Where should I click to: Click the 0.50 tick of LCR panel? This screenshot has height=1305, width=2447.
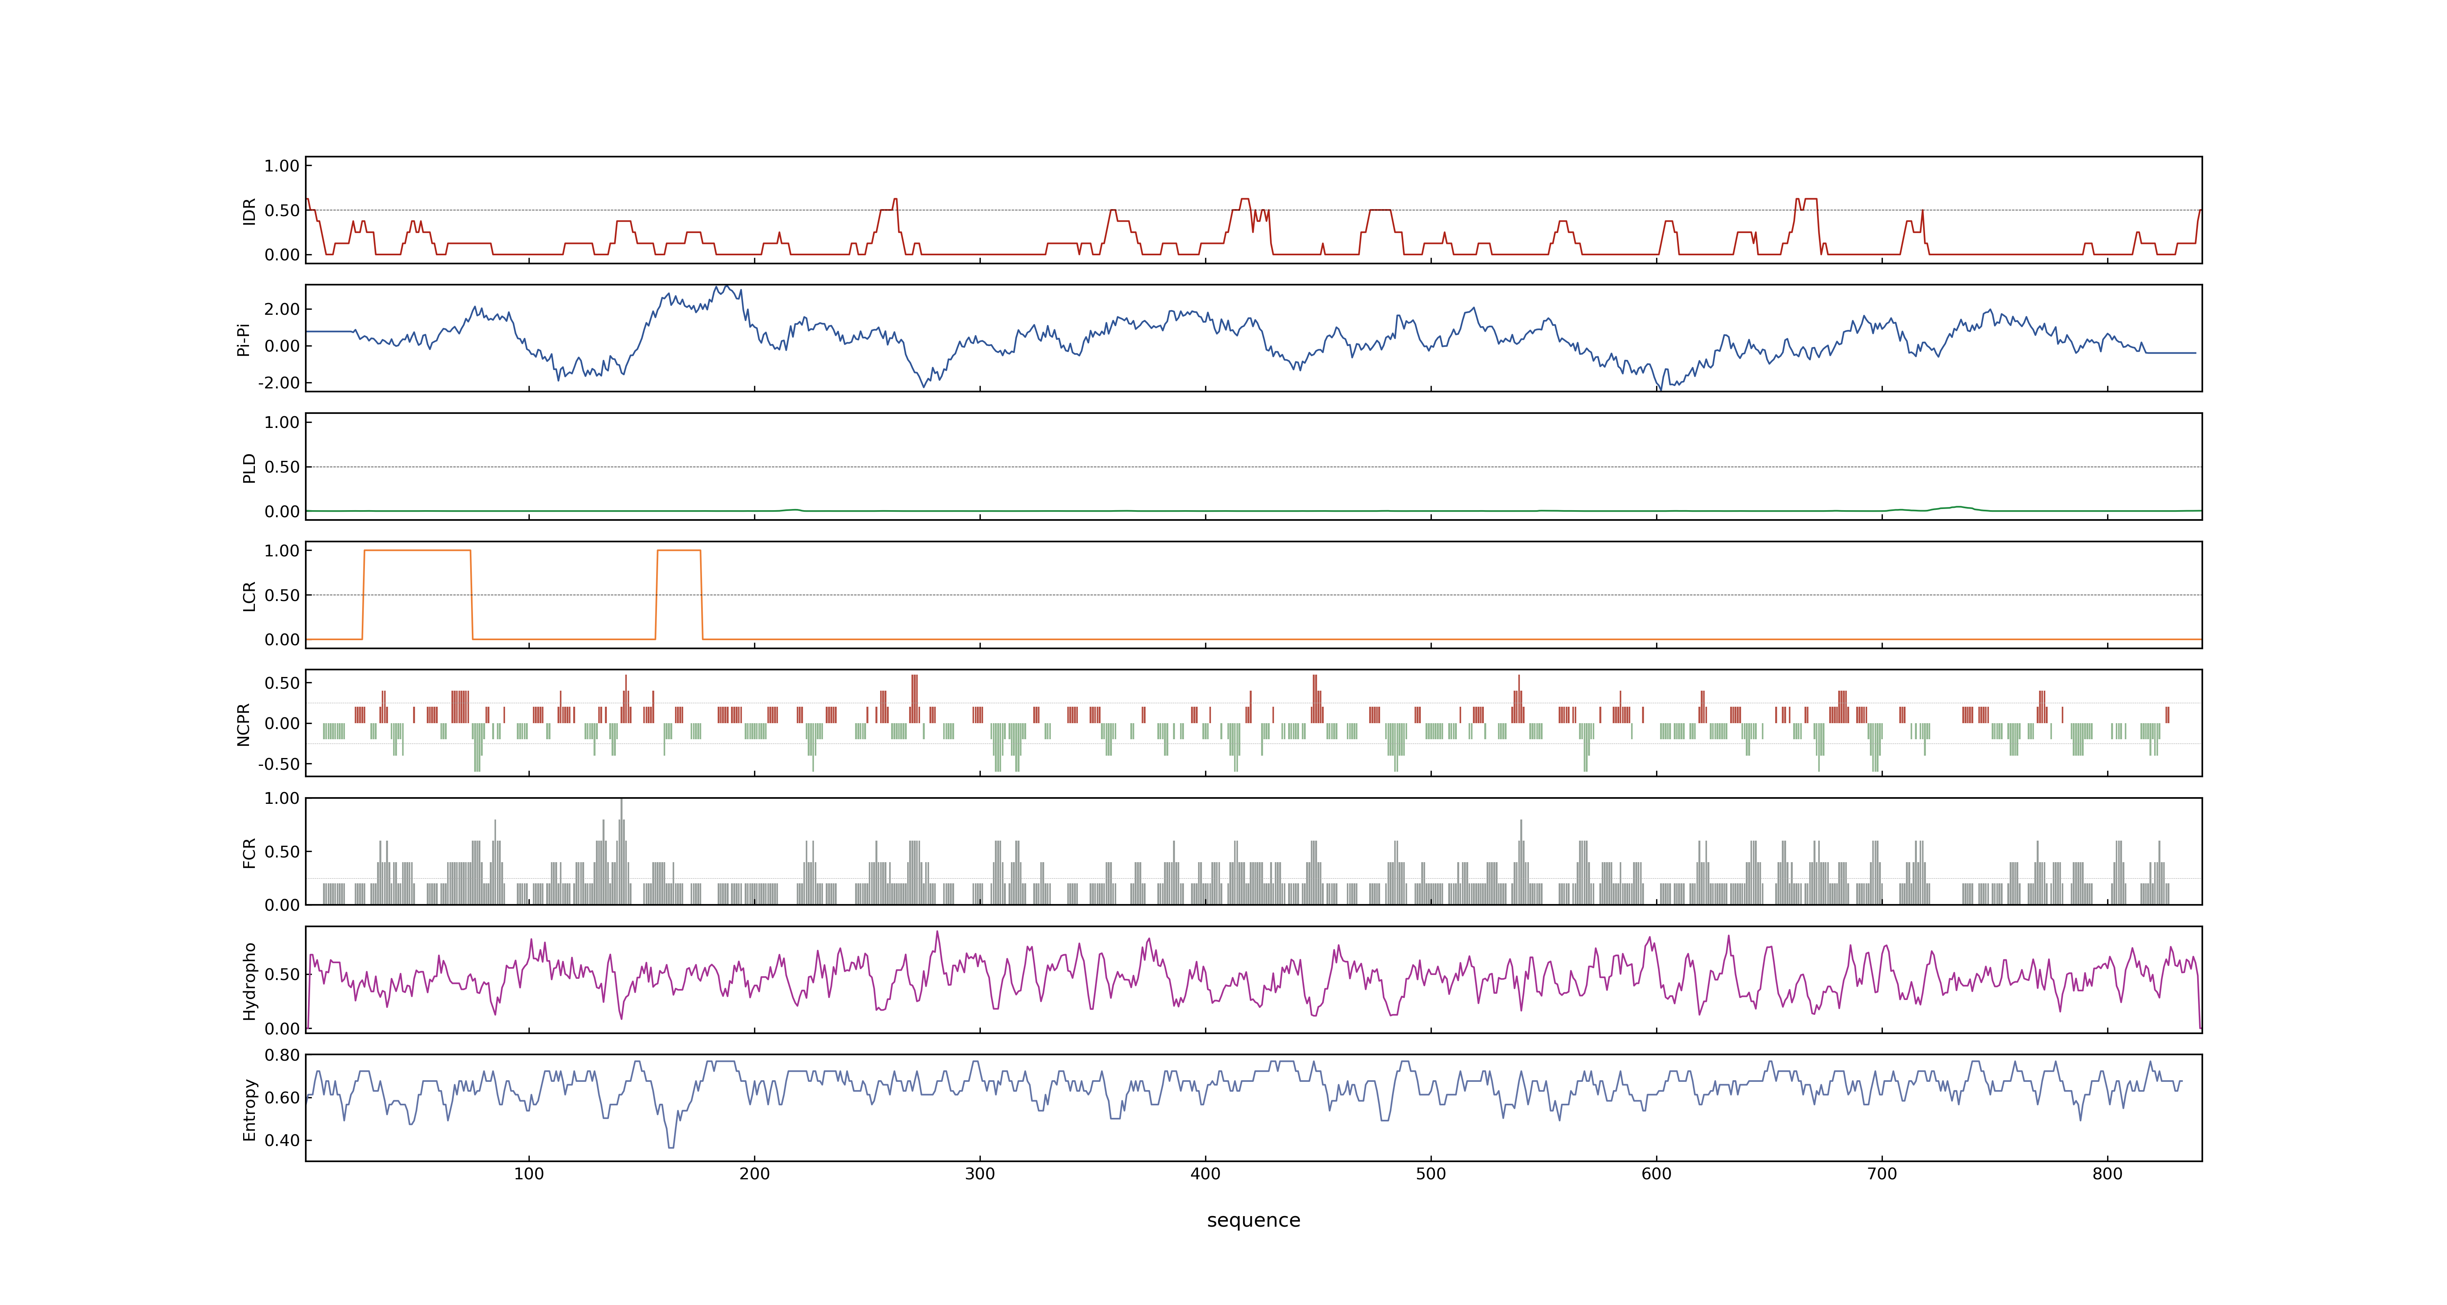[x=282, y=596]
